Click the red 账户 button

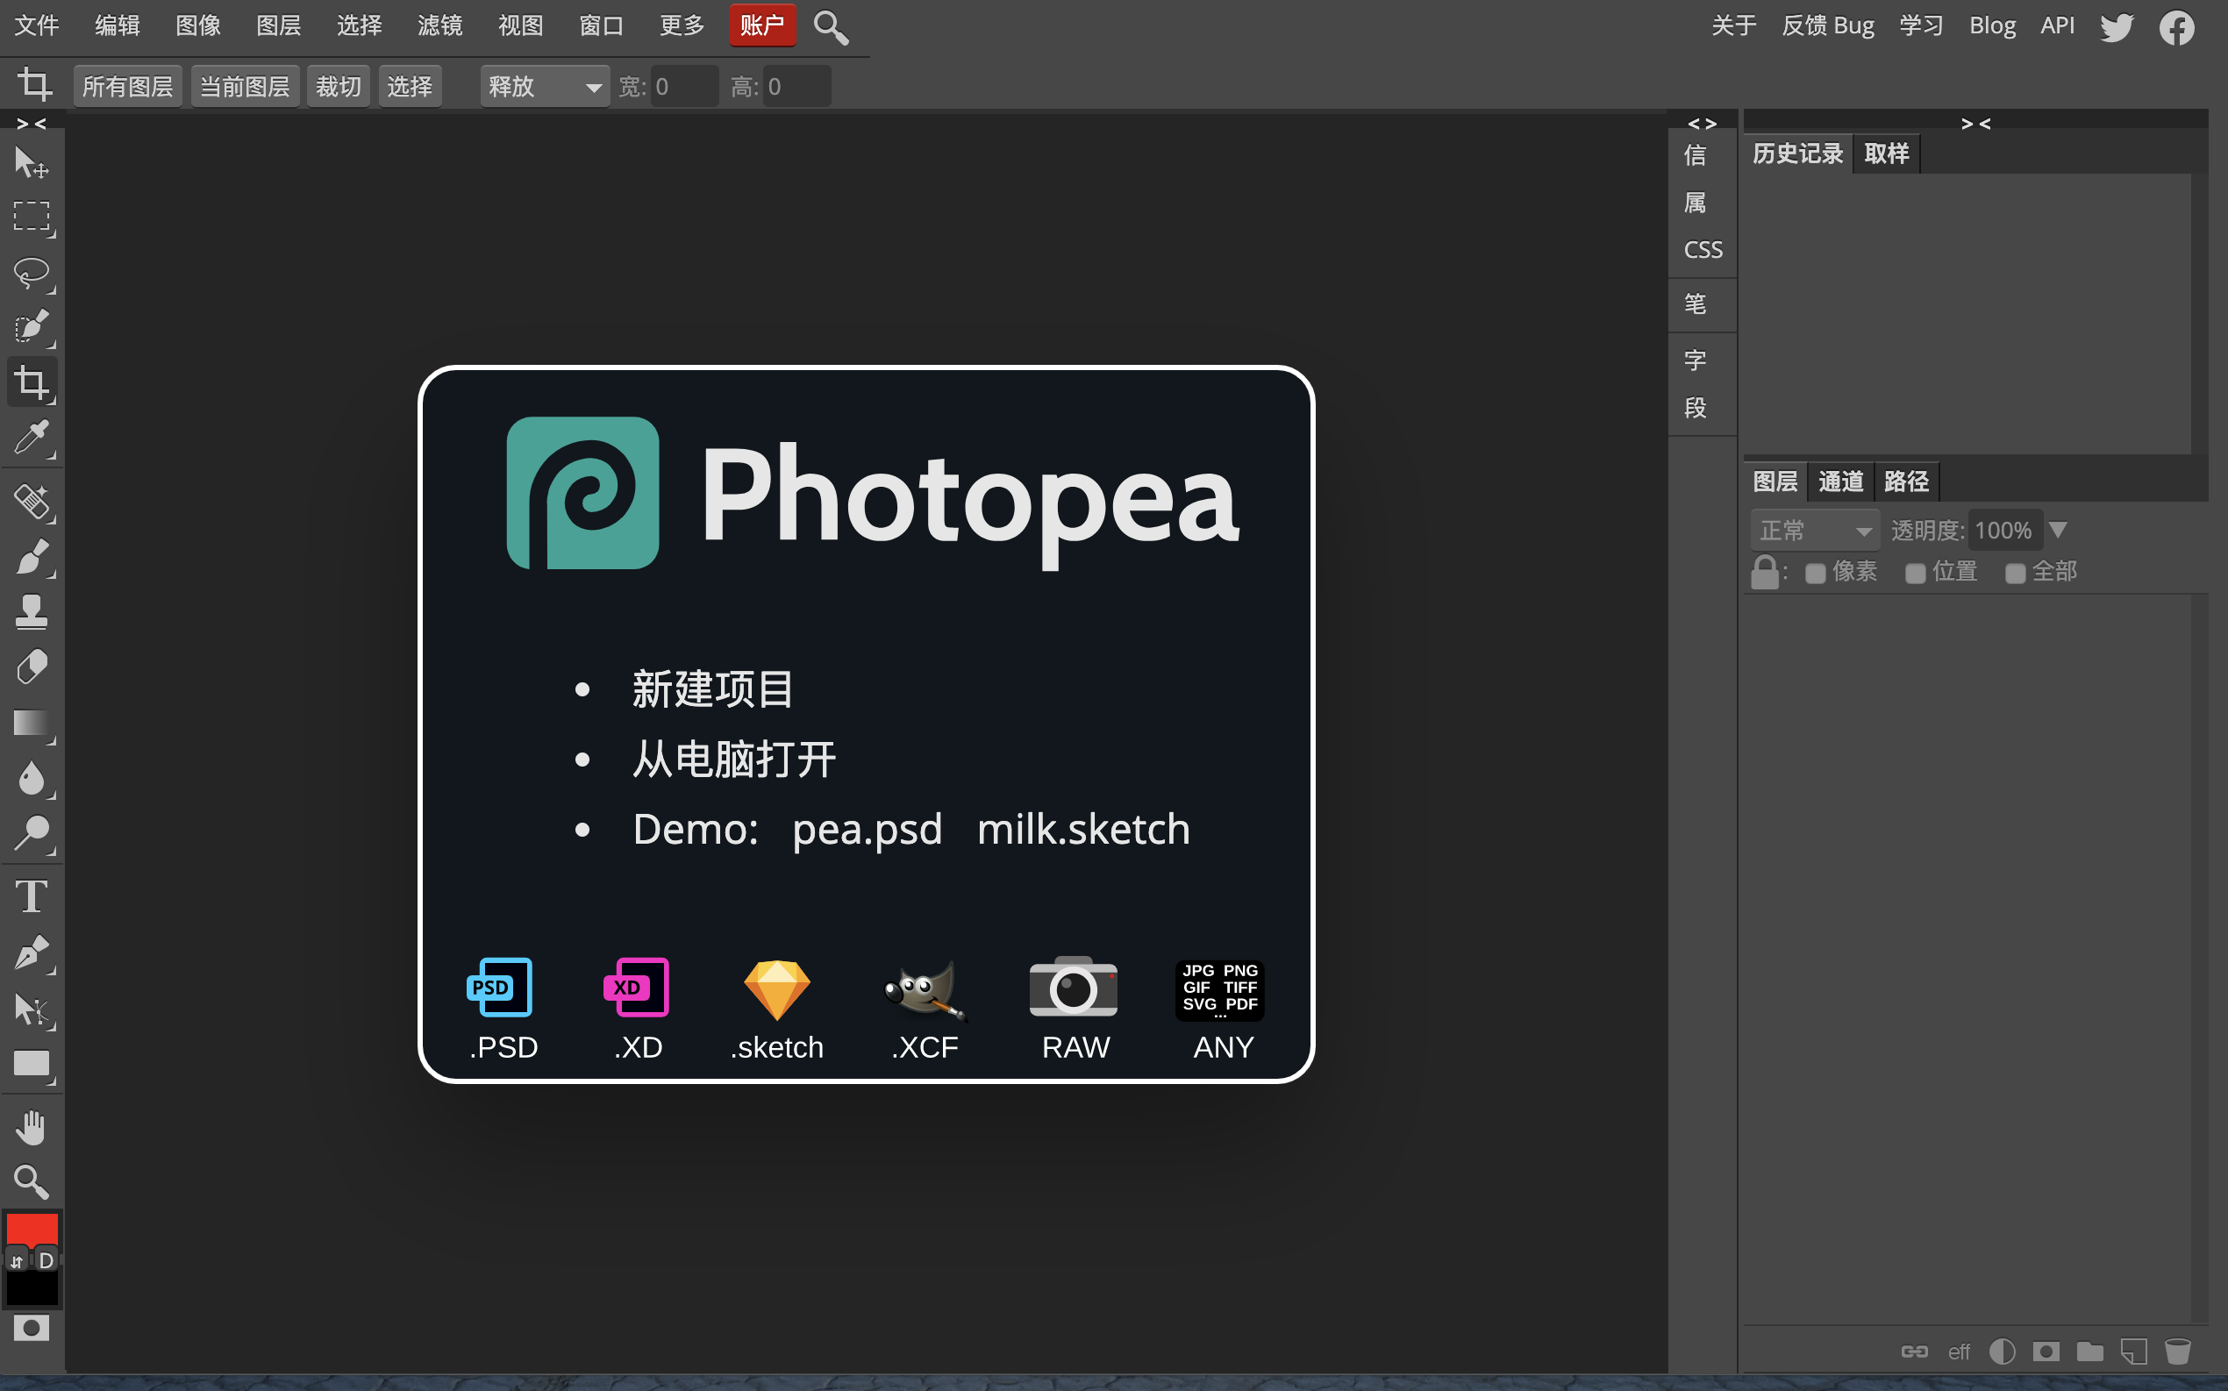[x=762, y=25]
